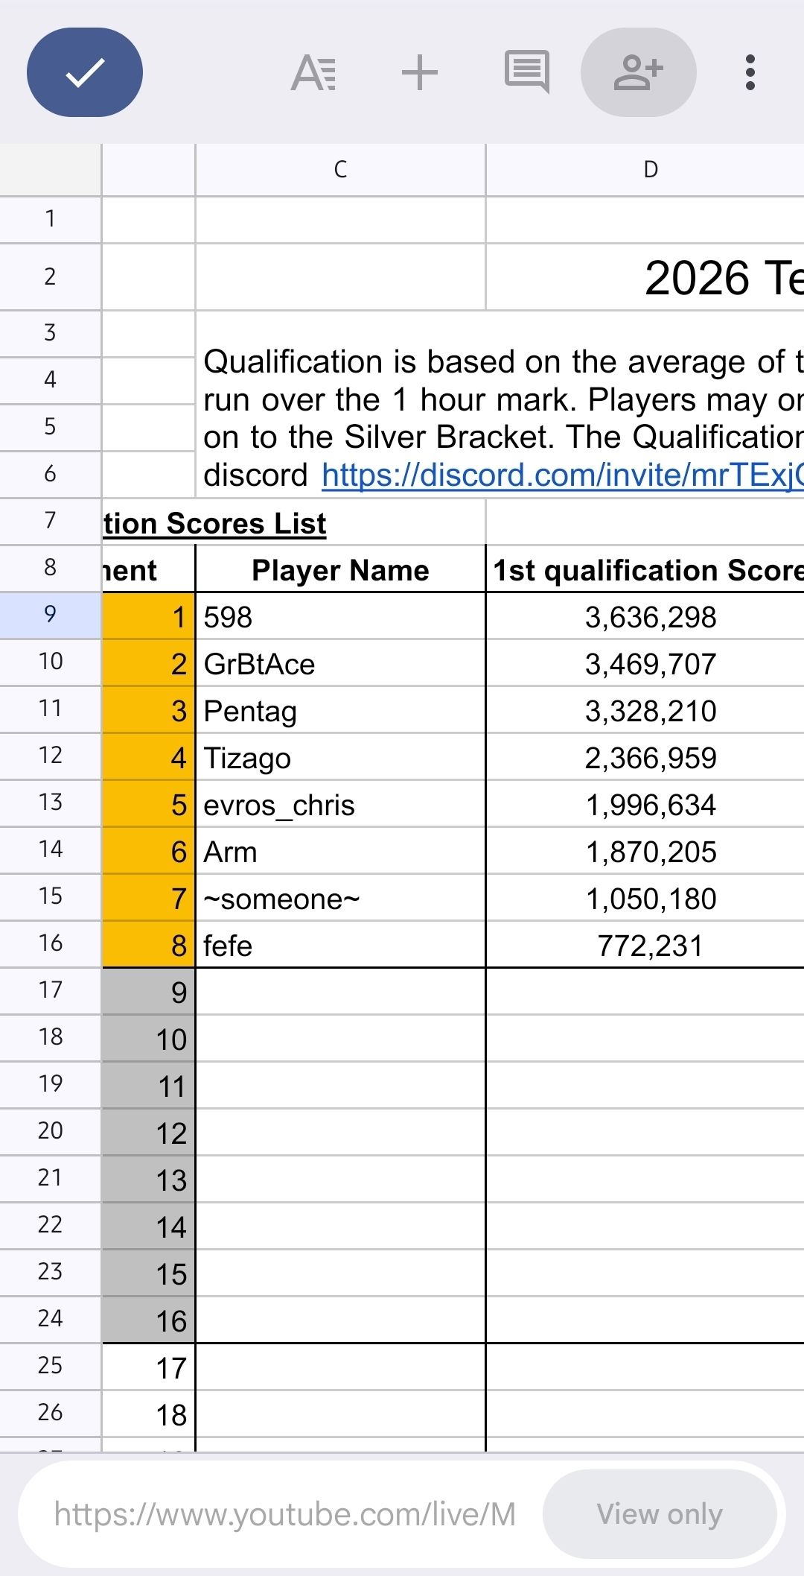Select the yellow rank 1 cell
Image resolution: width=804 pixels, height=1576 pixels.
coord(148,617)
